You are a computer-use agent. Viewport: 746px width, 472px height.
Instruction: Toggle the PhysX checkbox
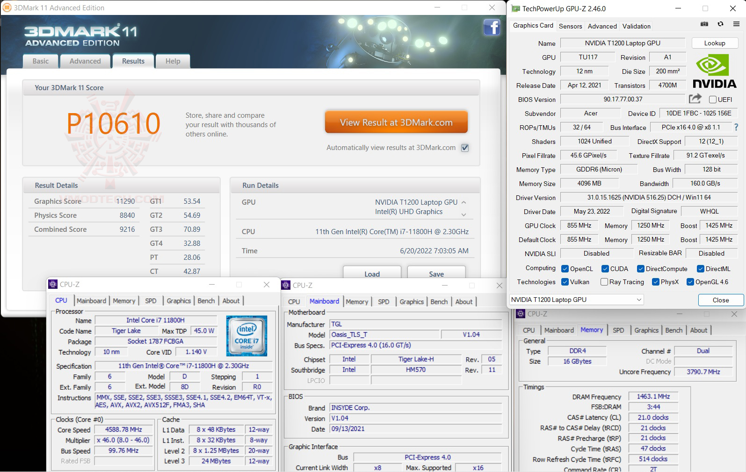tap(656, 282)
